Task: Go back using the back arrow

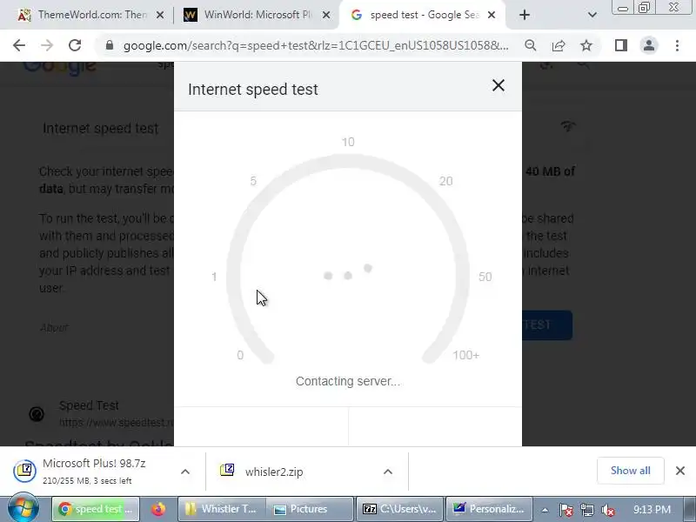Action: click(x=19, y=45)
